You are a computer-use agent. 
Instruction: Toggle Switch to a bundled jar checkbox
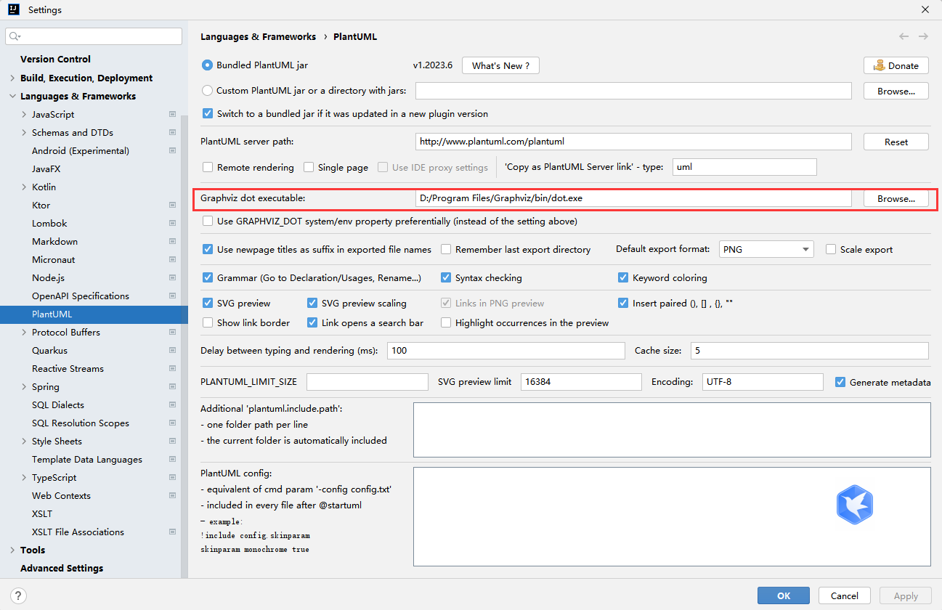(208, 114)
